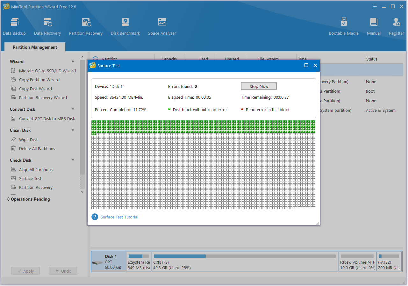Screen dimensions: 408x286
Task: Collapse the Check Disk section
Action: coord(73,160)
